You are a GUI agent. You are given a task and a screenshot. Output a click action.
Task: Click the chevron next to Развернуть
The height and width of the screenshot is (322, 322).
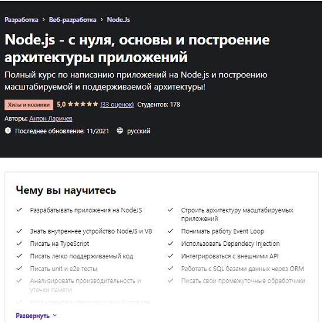(x=54, y=316)
